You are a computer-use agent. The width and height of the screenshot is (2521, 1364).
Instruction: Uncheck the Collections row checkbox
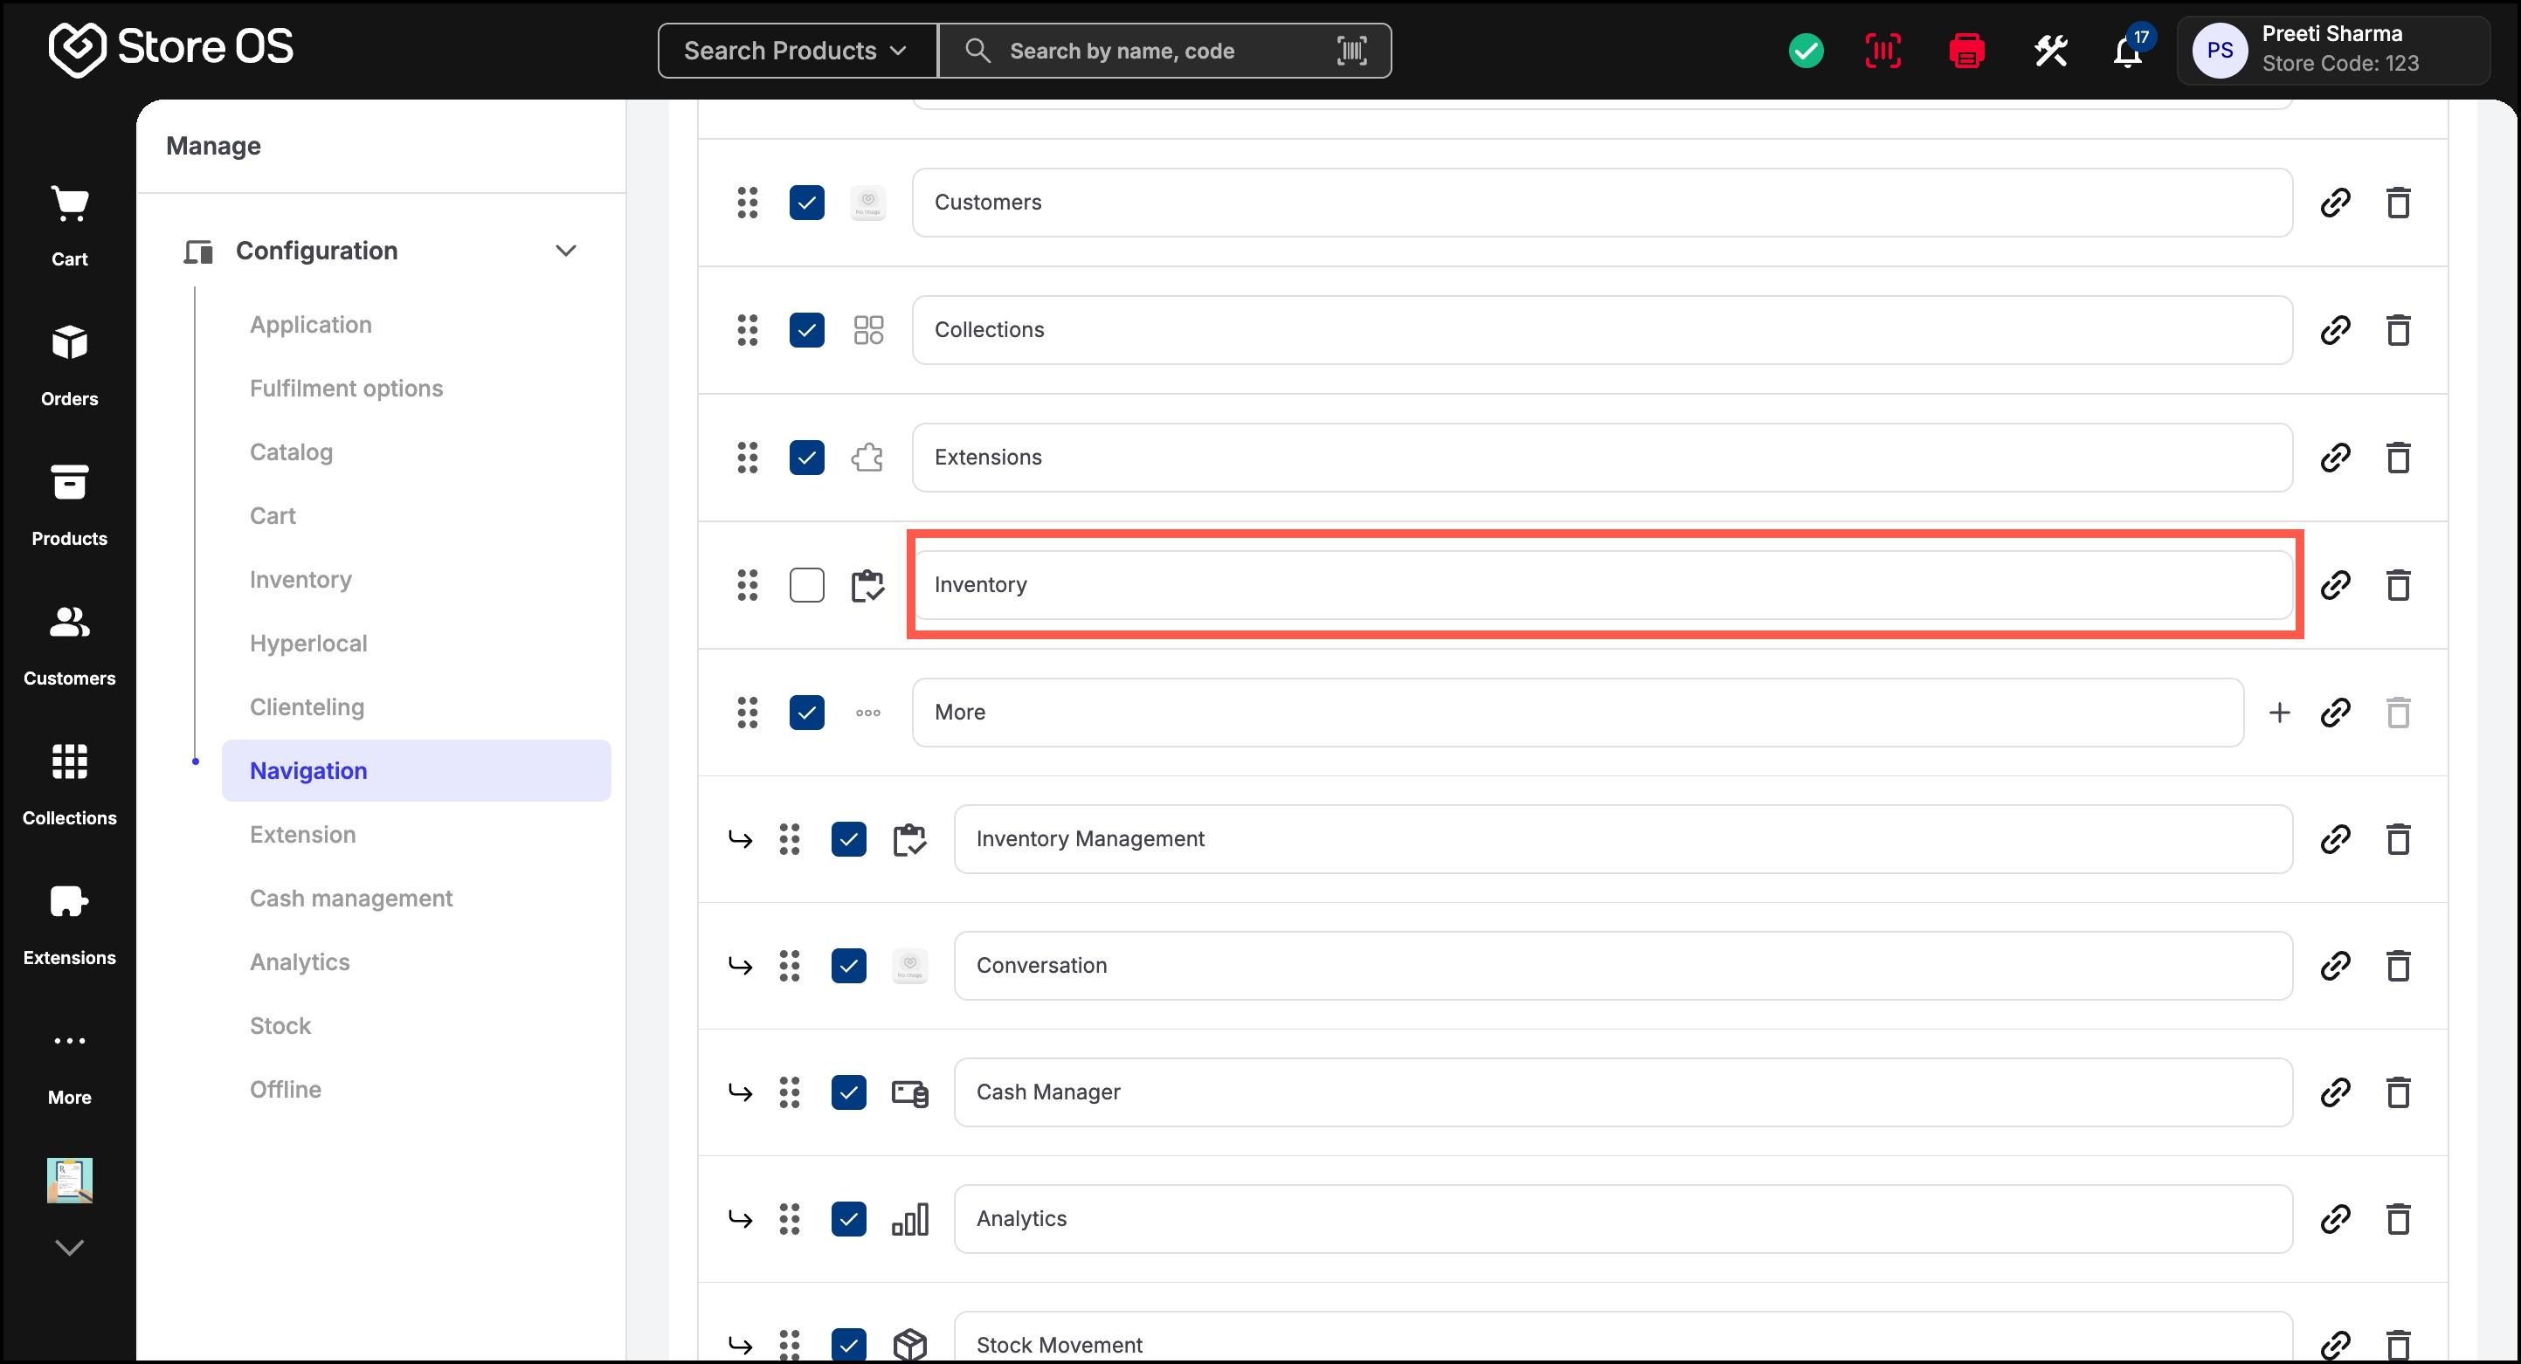click(806, 330)
